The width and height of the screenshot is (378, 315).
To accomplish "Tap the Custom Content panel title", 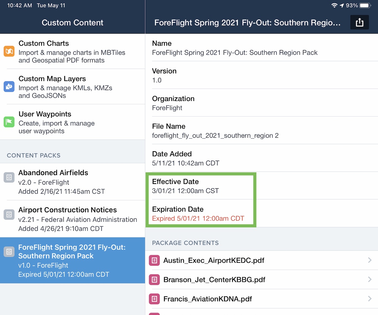I will [72, 23].
